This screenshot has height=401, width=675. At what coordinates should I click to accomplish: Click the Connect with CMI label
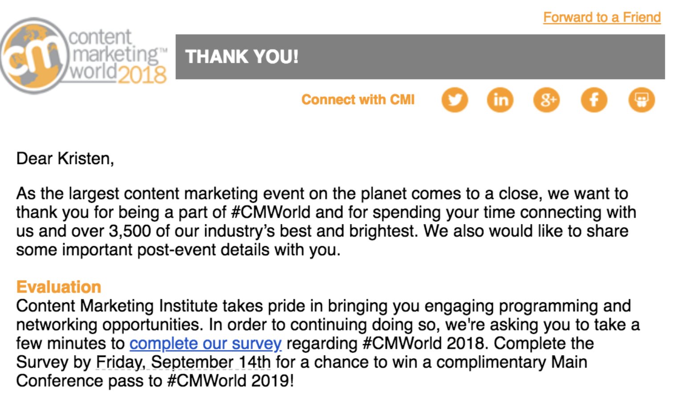[358, 100]
